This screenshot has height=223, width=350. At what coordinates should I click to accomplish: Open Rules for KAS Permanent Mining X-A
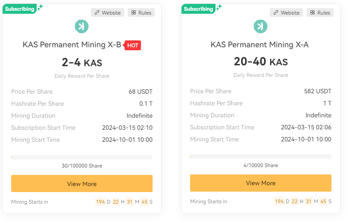pyautogui.click(x=319, y=13)
